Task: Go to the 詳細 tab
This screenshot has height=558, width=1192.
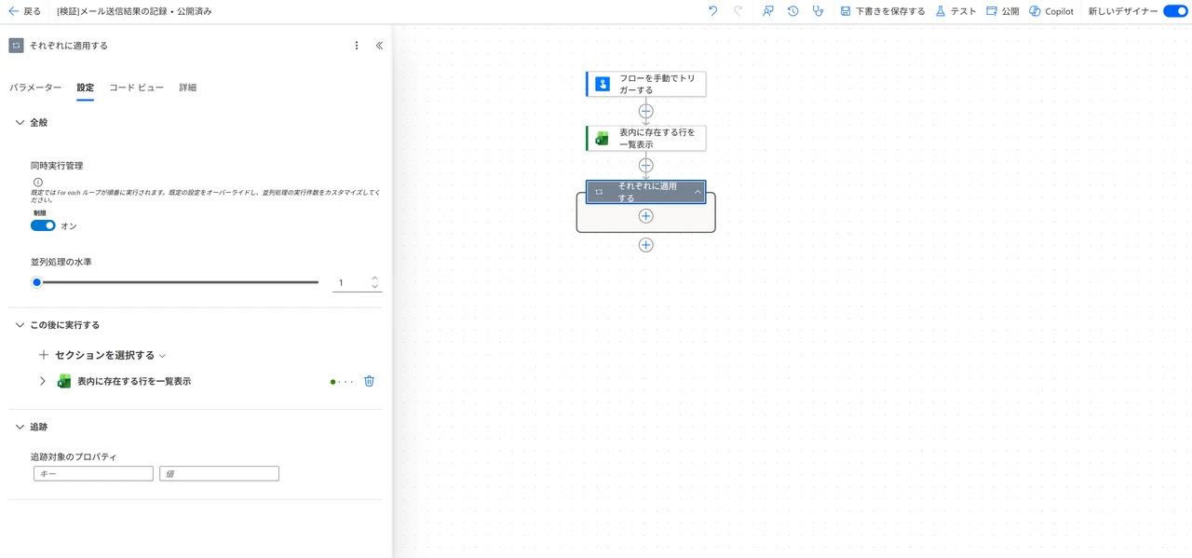Action: click(187, 88)
